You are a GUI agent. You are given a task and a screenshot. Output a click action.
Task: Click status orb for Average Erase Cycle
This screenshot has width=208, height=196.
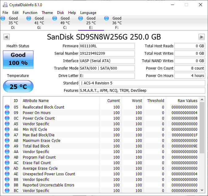click(x=7, y=168)
